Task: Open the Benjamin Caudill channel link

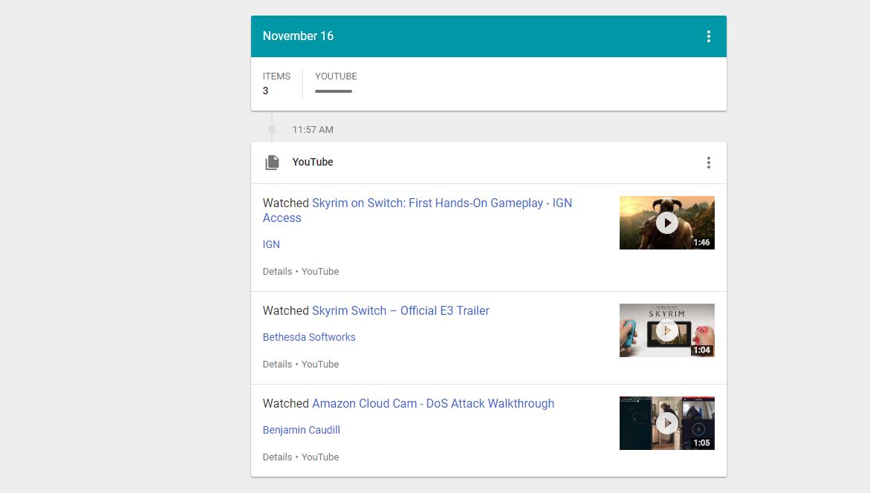Action: 302,430
